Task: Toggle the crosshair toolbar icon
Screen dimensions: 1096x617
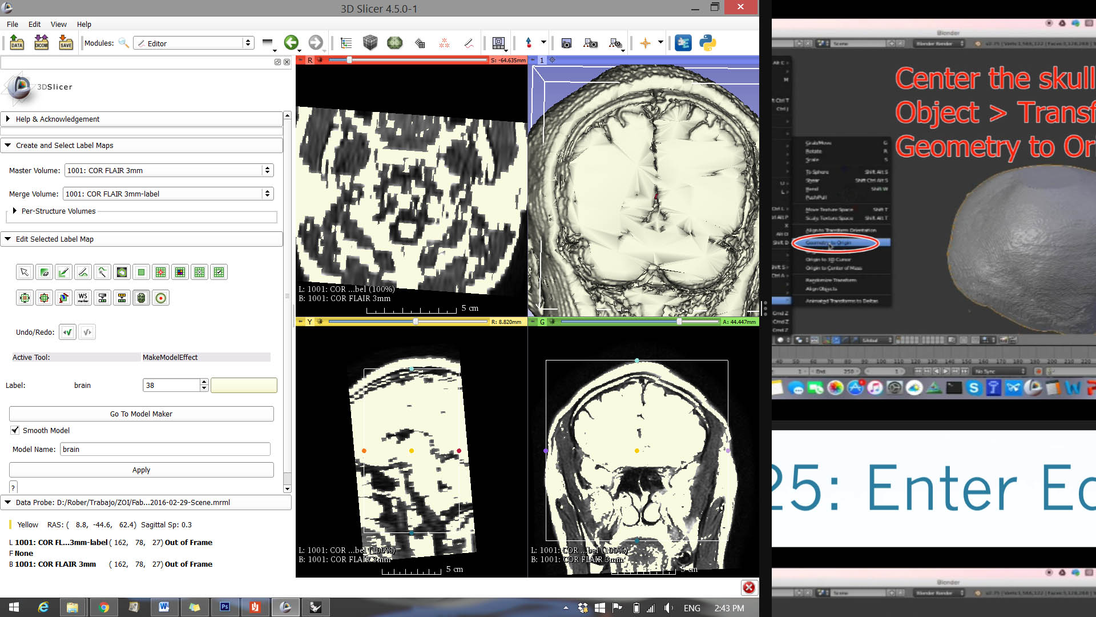Action: pyautogui.click(x=645, y=43)
